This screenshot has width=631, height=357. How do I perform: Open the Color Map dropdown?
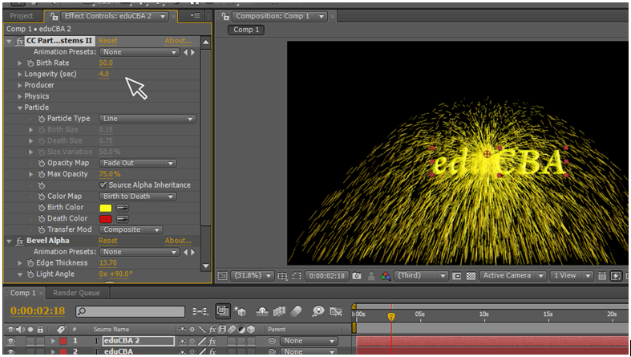click(x=138, y=197)
